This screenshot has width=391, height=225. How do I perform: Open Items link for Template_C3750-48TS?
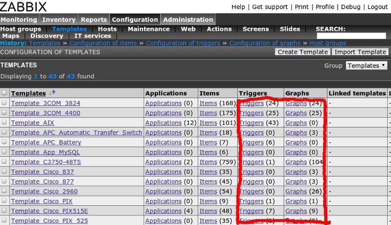[x=208, y=162]
